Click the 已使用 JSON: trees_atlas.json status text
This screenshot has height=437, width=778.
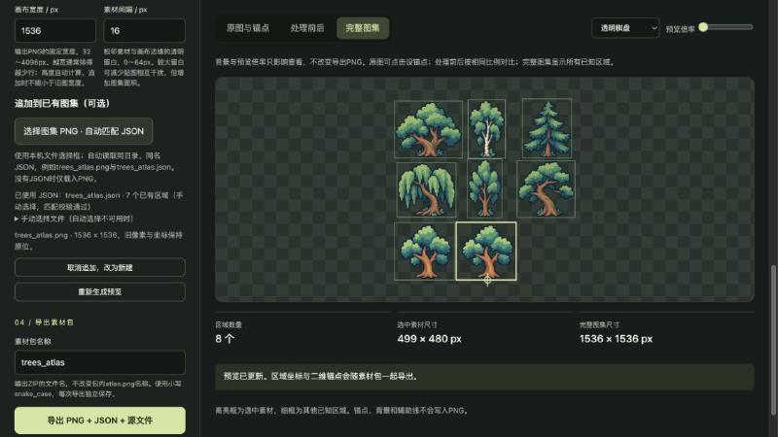tap(98, 201)
